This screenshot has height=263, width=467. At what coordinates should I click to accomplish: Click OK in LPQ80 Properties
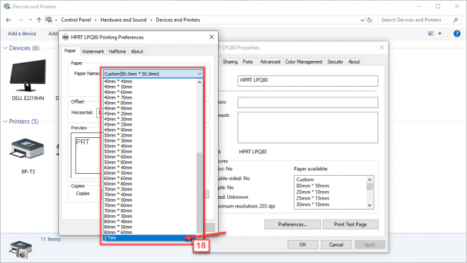tap(303, 245)
